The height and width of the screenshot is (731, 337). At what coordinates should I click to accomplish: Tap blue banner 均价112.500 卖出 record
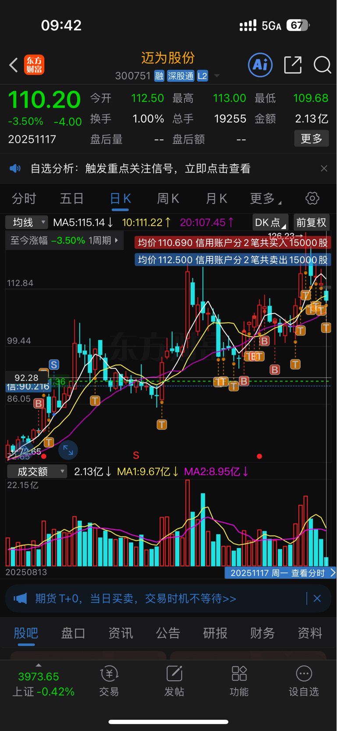coord(233,260)
